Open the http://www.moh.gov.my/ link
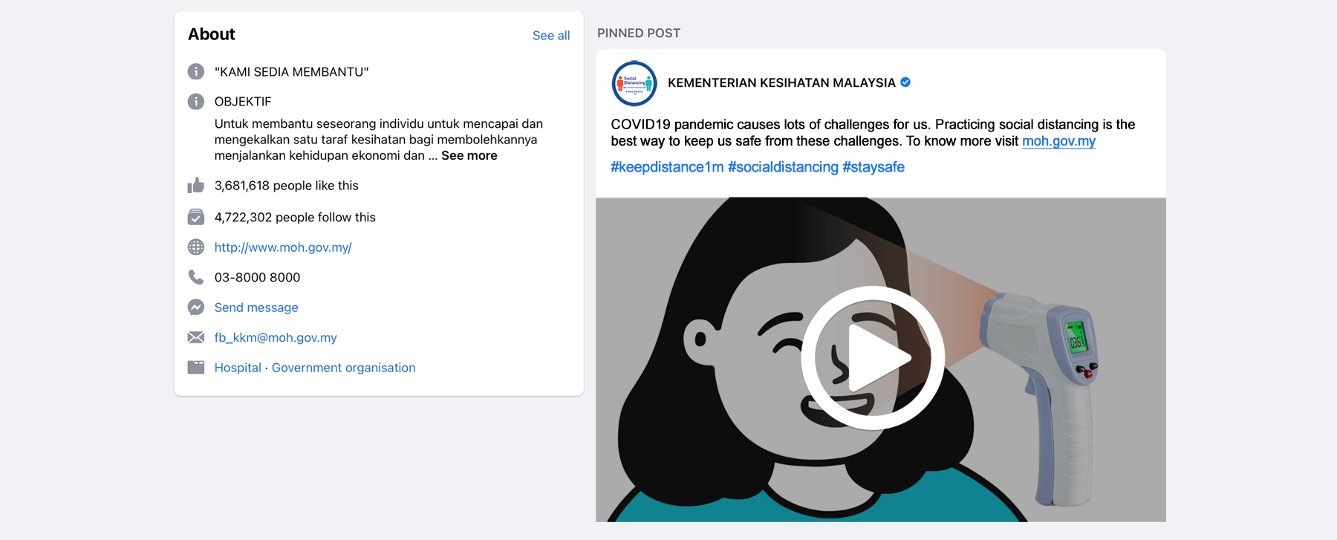This screenshot has height=540, width=1337. [283, 247]
